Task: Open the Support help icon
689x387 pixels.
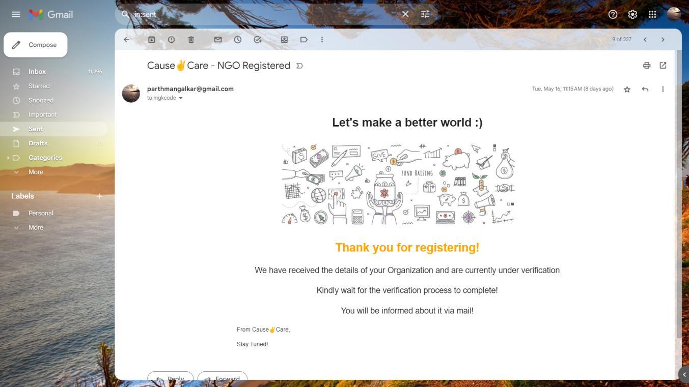Action: 613,14
